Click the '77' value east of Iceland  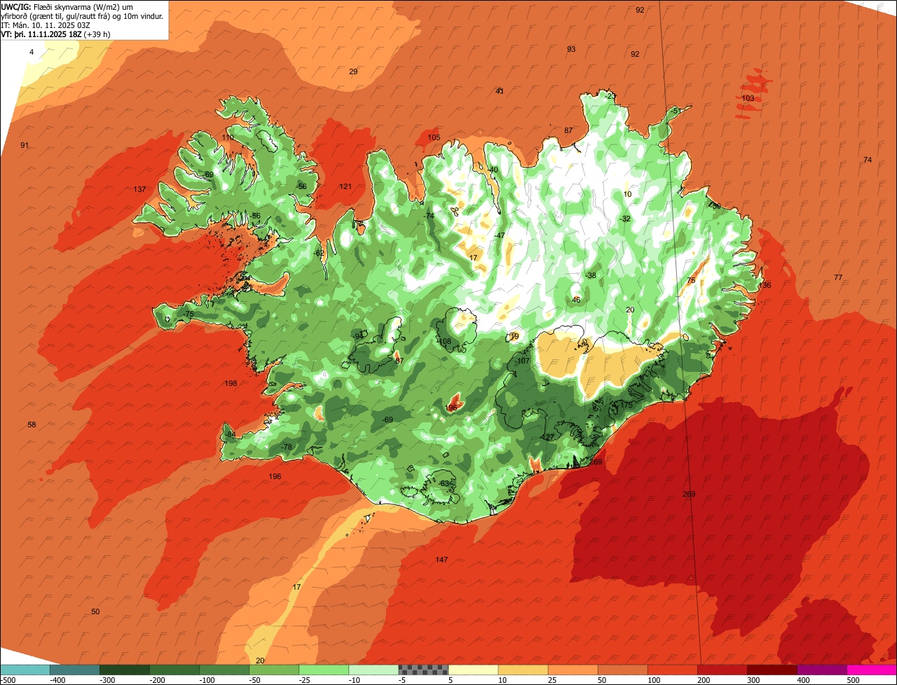pos(838,278)
